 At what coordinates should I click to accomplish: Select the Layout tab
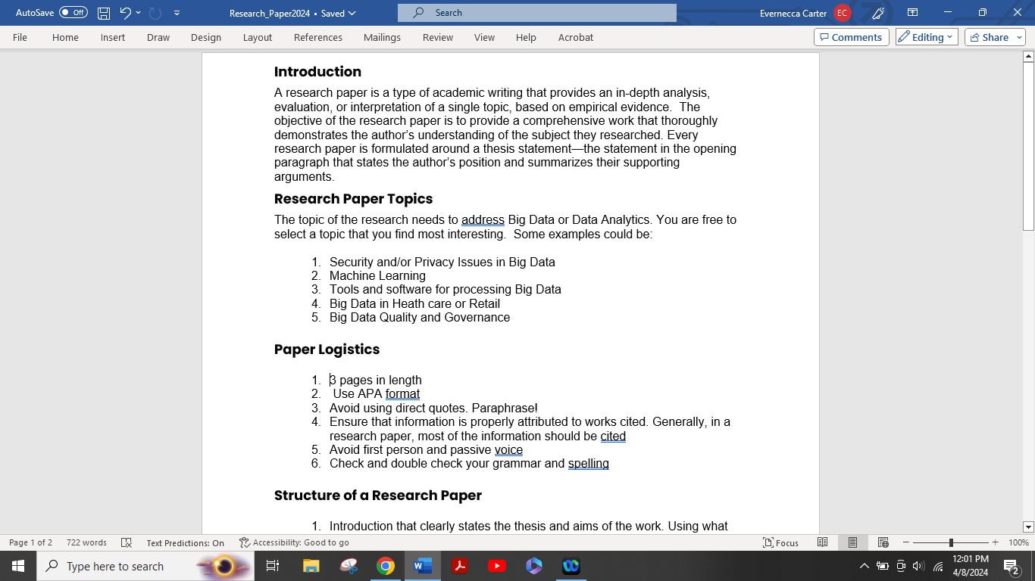[x=258, y=37]
